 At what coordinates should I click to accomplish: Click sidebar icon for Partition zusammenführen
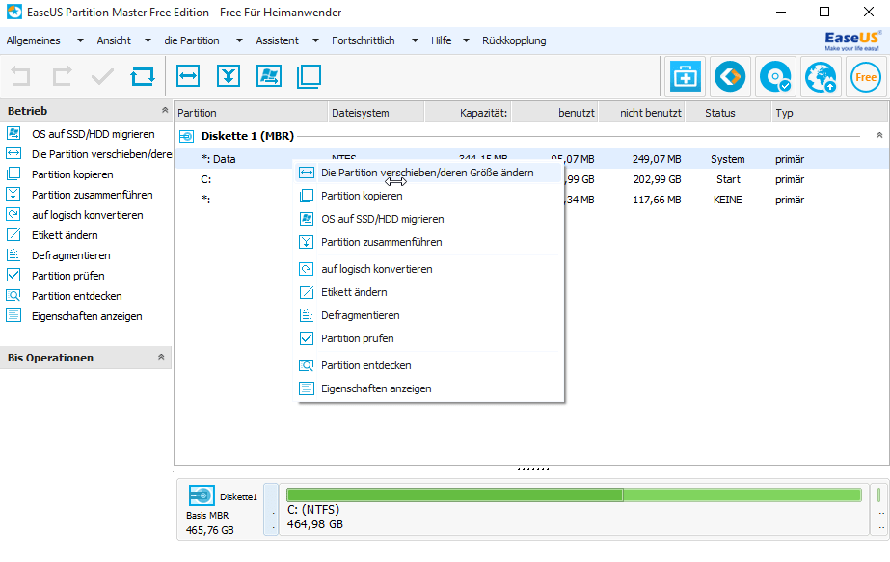[x=13, y=194]
